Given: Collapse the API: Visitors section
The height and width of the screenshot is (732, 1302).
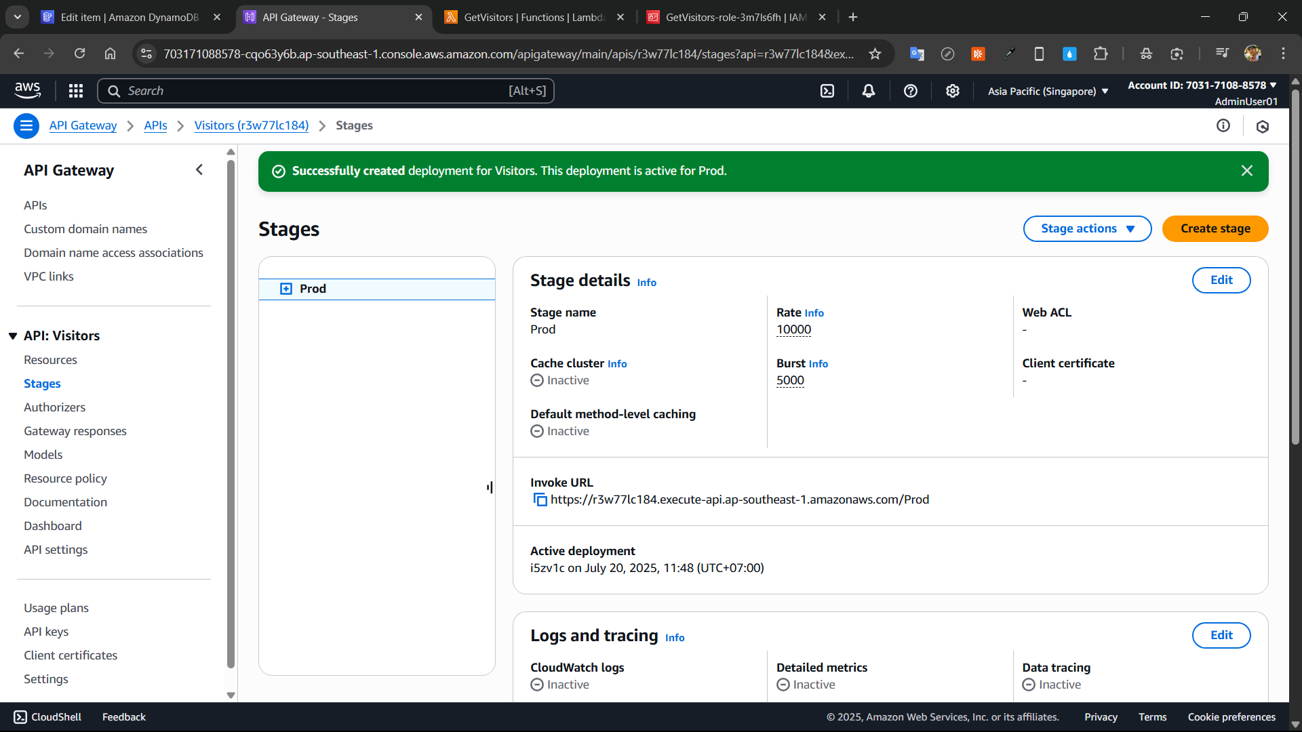Looking at the screenshot, I should 13,336.
